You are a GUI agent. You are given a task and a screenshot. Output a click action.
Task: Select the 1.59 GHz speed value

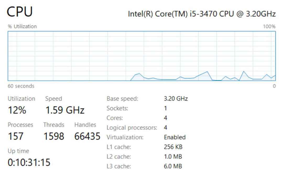65,111
